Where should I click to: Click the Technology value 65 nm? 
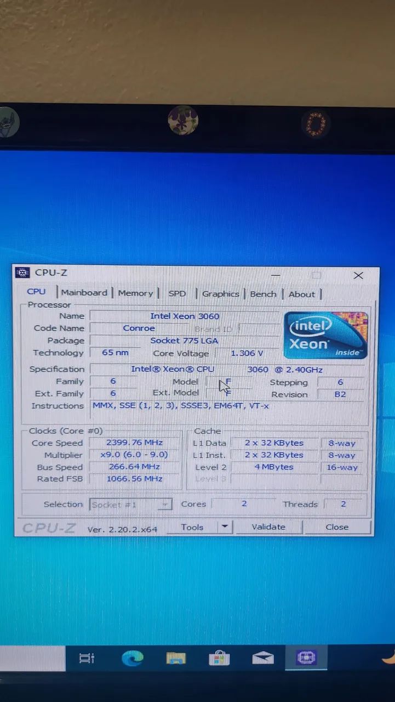(116, 353)
